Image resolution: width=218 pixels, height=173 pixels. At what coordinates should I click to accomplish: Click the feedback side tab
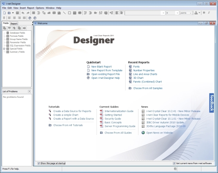(212, 103)
